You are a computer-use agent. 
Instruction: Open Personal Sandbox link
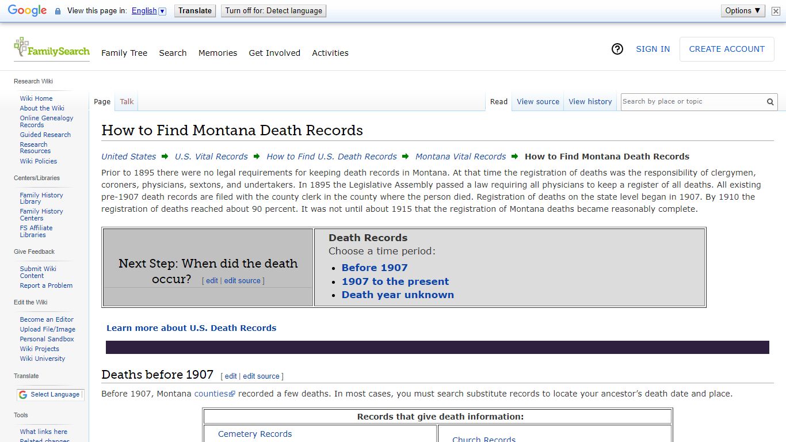pos(47,339)
